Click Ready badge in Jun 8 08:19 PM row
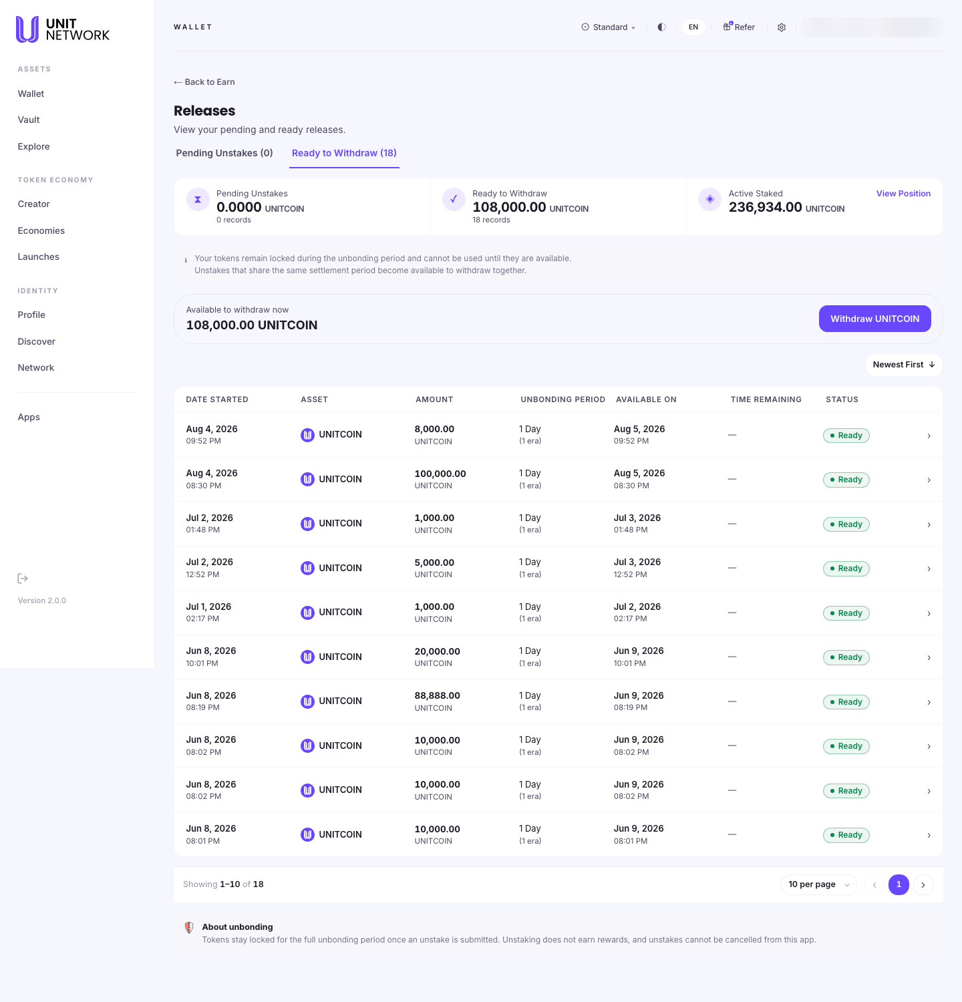This screenshot has height=1002, width=962. (x=846, y=702)
